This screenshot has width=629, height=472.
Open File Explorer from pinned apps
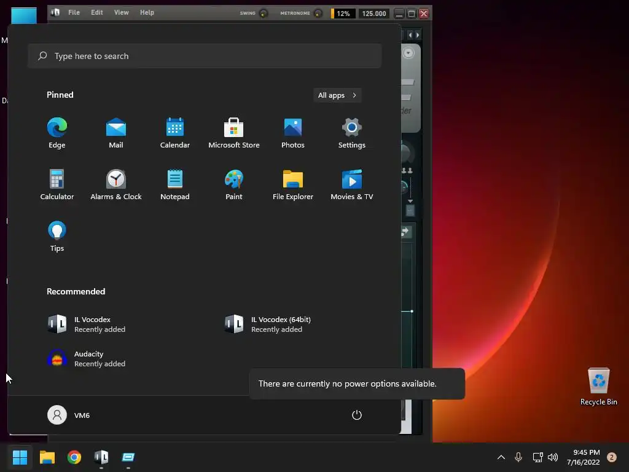pyautogui.click(x=293, y=184)
